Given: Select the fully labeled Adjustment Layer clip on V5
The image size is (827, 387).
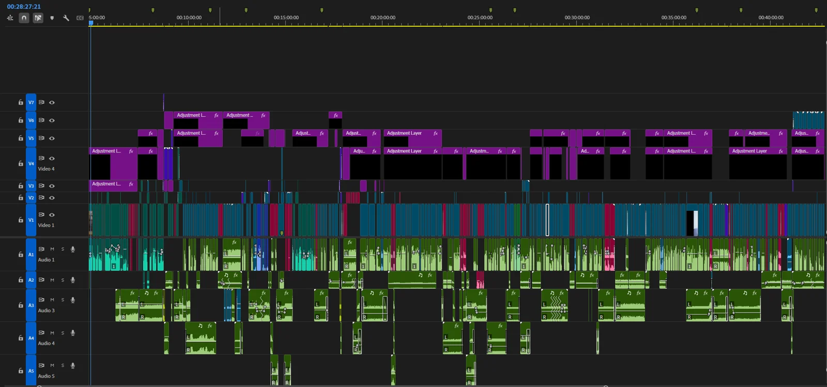Looking at the screenshot, I should pyautogui.click(x=412, y=138).
